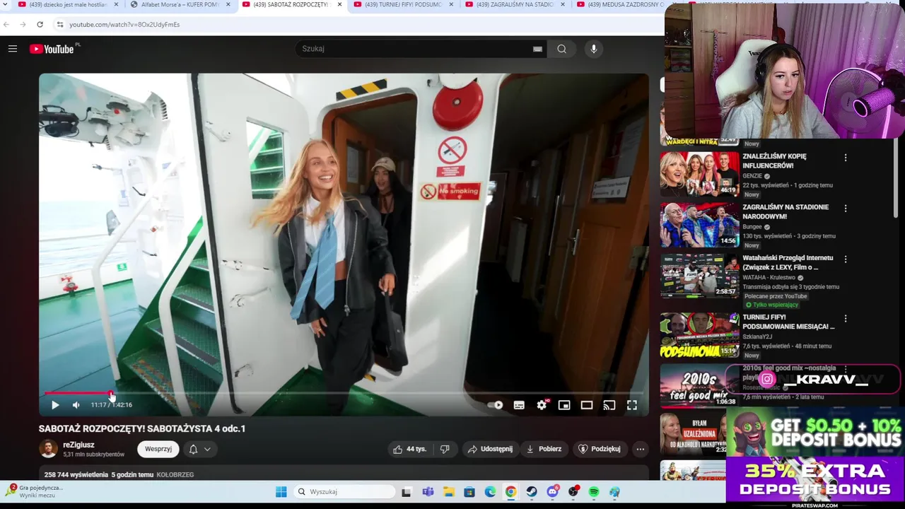Open the Gra pojedyncza news widget
Viewport: 905px width, 509px height.
(34, 491)
